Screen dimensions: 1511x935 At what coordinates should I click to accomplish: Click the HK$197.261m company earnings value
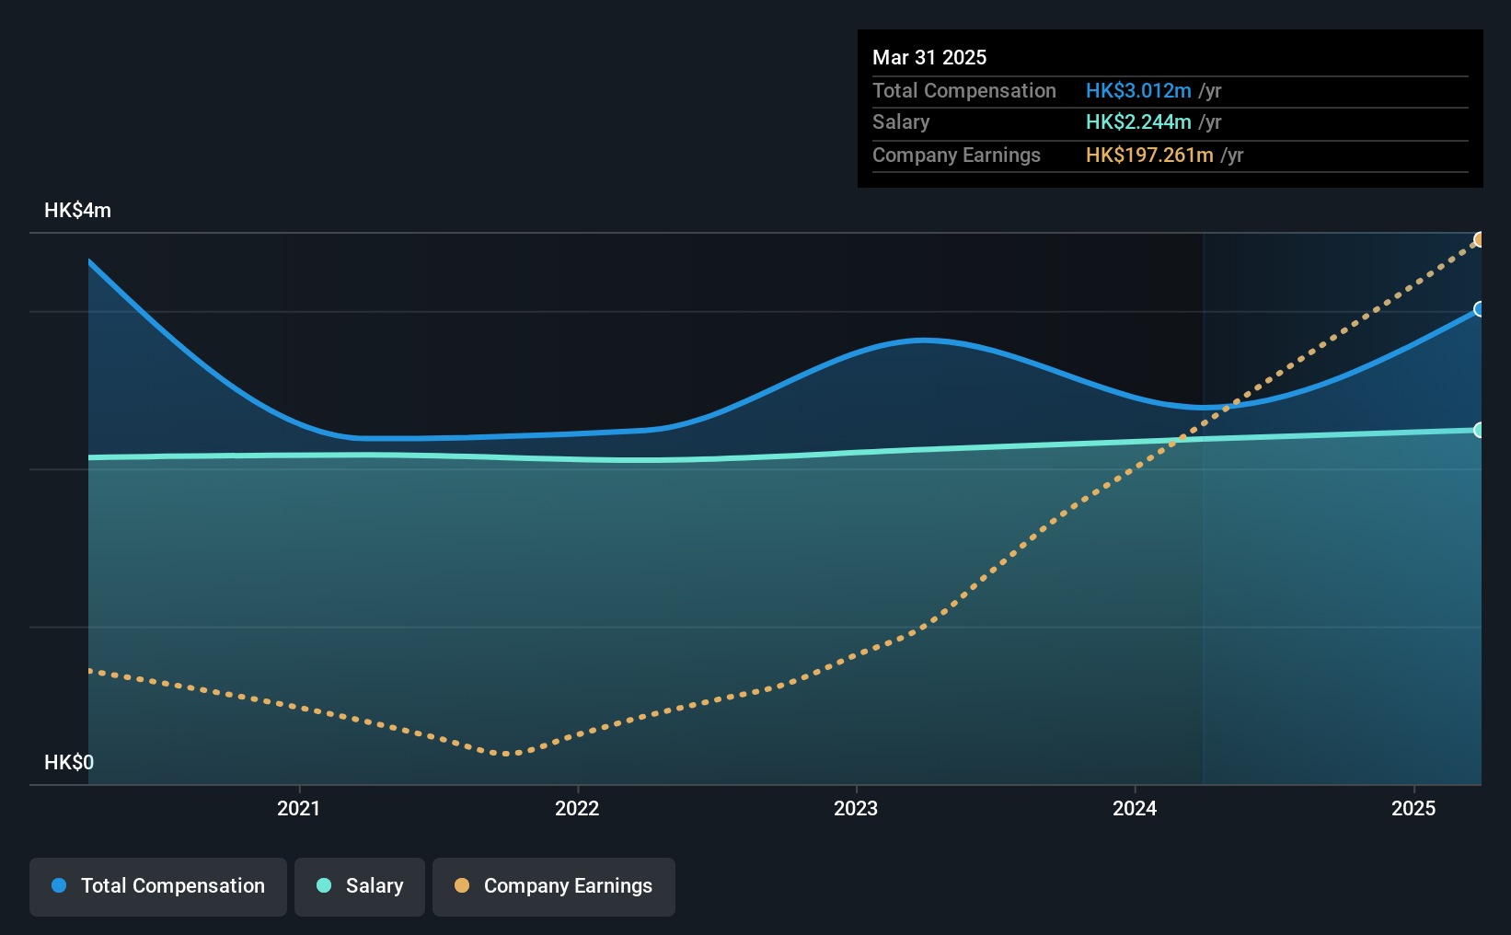click(1149, 156)
